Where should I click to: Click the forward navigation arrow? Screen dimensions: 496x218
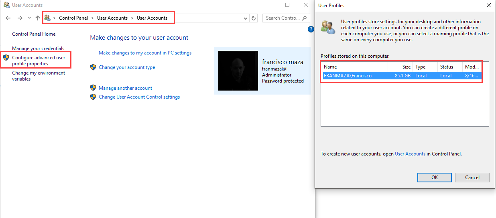pyautogui.click(x=20, y=18)
